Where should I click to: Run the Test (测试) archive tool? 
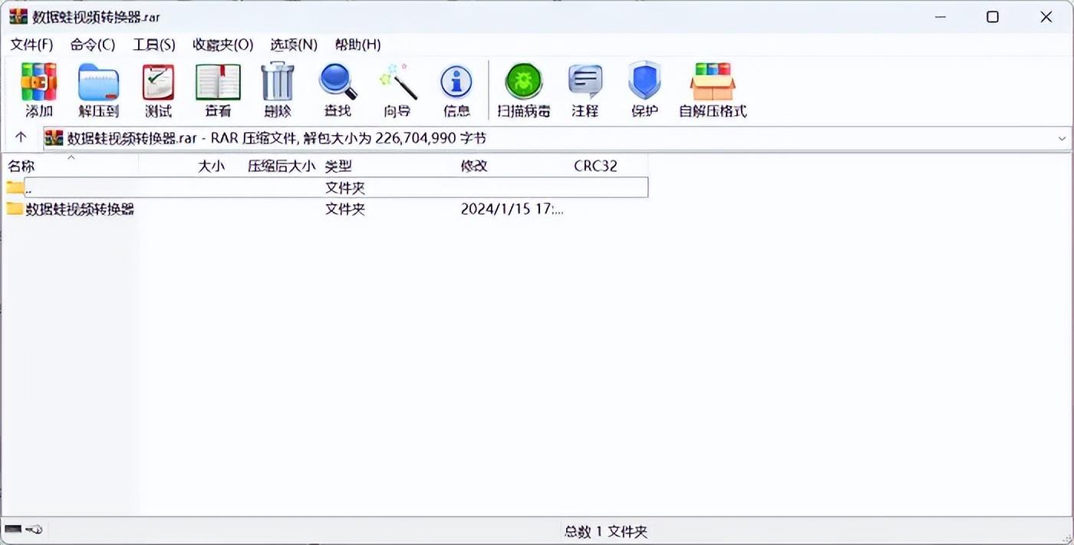point(158,91)
